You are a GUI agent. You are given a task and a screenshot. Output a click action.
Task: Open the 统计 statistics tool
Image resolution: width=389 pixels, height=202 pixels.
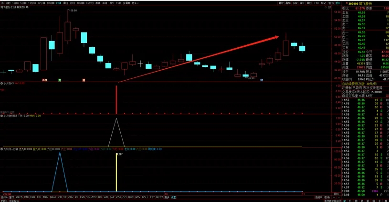pyautogui.click(x=302, y=2)
